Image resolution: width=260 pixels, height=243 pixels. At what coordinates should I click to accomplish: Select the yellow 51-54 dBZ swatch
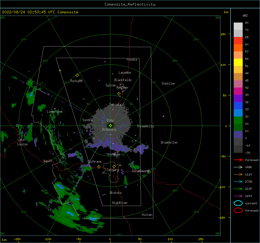238,62
